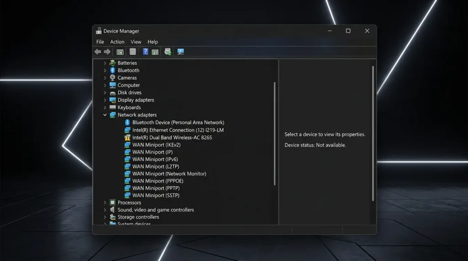This screenshot has width=468, height=261.
Task: Select the Sound controllers speaker icon
Action: pos(112,210)
